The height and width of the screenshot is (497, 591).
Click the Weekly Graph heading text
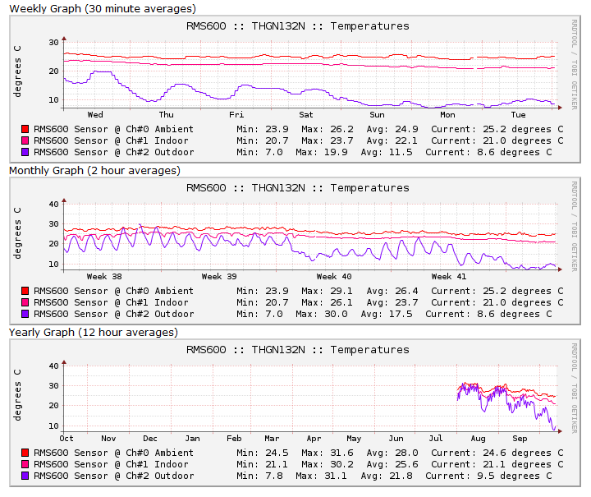coord(103,9)
